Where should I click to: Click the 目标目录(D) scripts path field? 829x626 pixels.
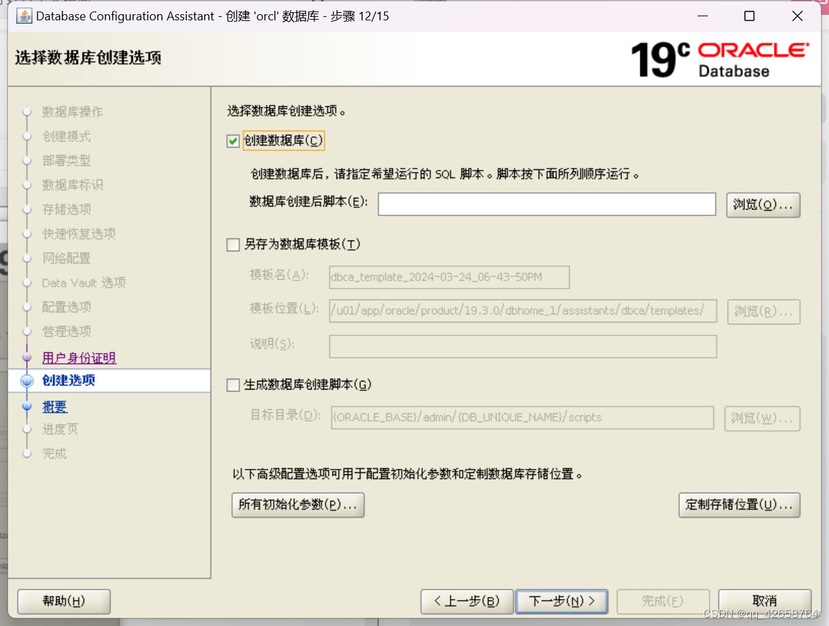[x=522, y=417]
